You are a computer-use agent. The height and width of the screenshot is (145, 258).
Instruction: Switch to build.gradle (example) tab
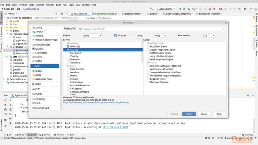[x=210, y=14]
